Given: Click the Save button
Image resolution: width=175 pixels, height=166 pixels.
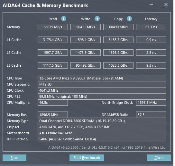Looking at the screenshot, I should coord(14,158).
